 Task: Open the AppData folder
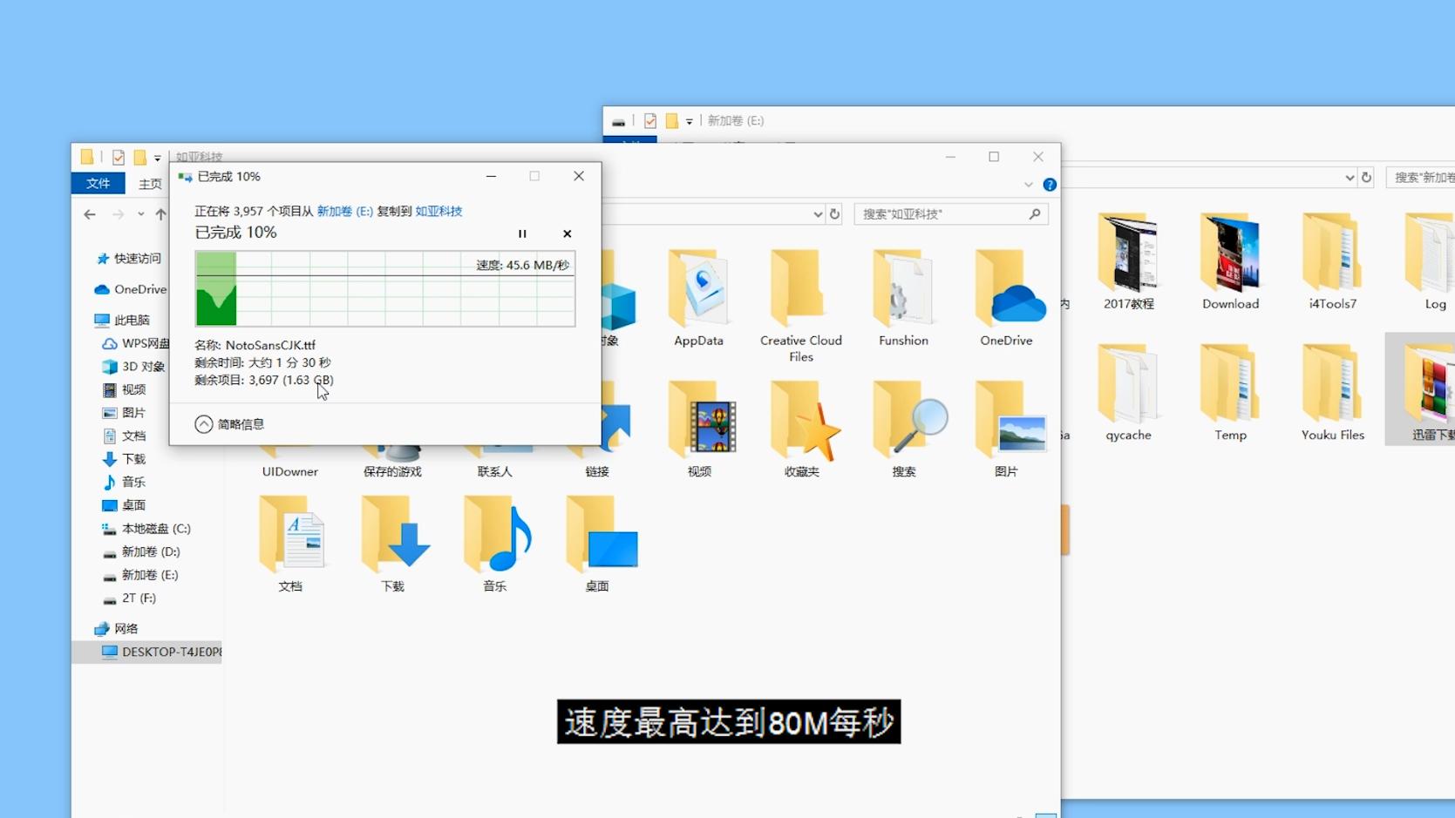click(x=698, y=296)
